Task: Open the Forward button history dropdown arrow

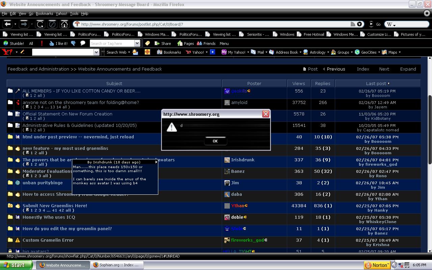Action: 32,24
